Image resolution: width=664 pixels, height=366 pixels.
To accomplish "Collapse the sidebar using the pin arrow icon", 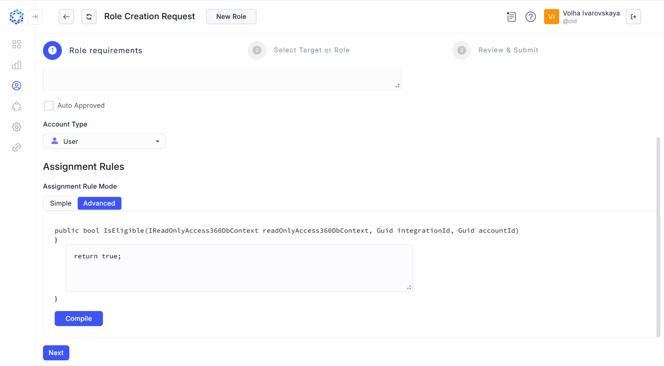I will tap(35, 17).
